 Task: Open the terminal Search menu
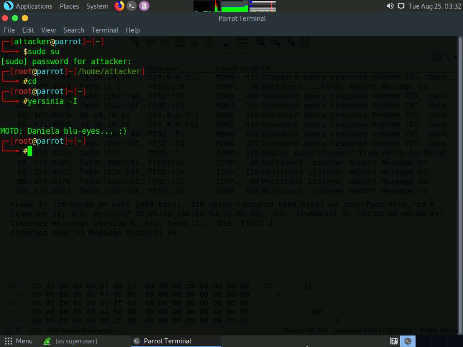pos(74,30)
